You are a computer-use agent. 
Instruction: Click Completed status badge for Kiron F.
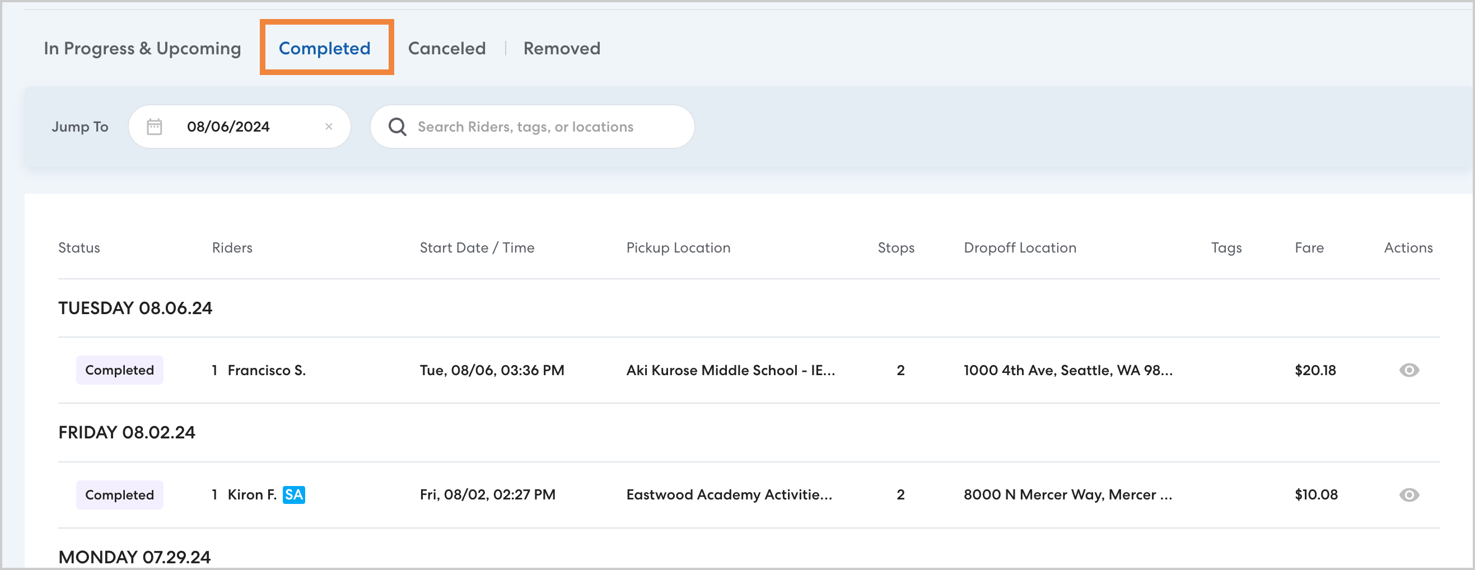(120, 494)
